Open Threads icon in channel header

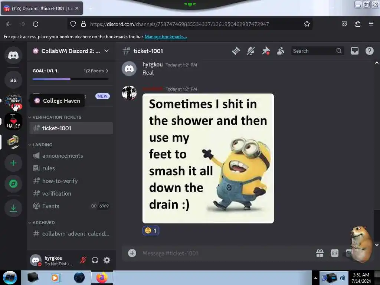point(236,51)
